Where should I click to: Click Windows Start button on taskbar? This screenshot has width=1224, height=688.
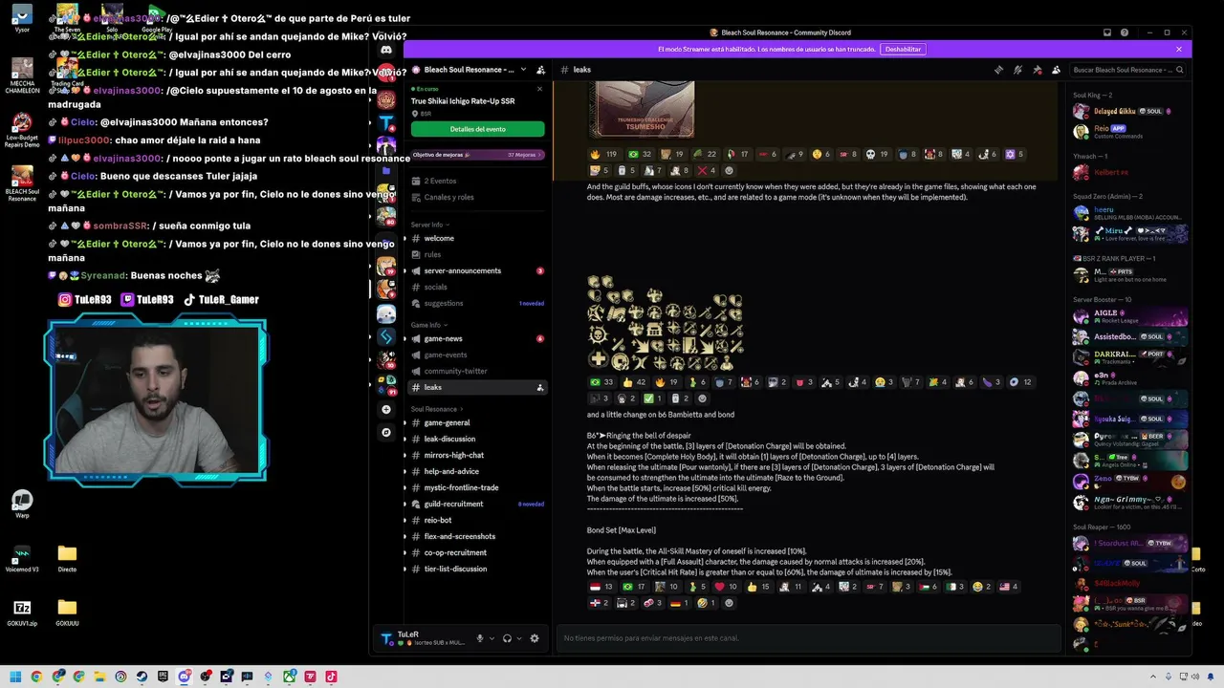(x=15, y=677)
